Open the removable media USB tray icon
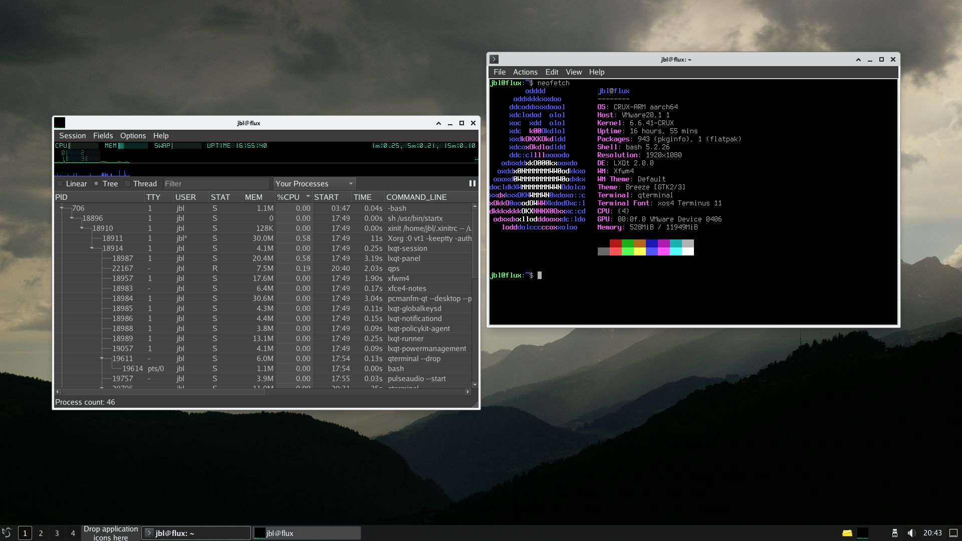The image size is (962, 541). coord(894,533)
